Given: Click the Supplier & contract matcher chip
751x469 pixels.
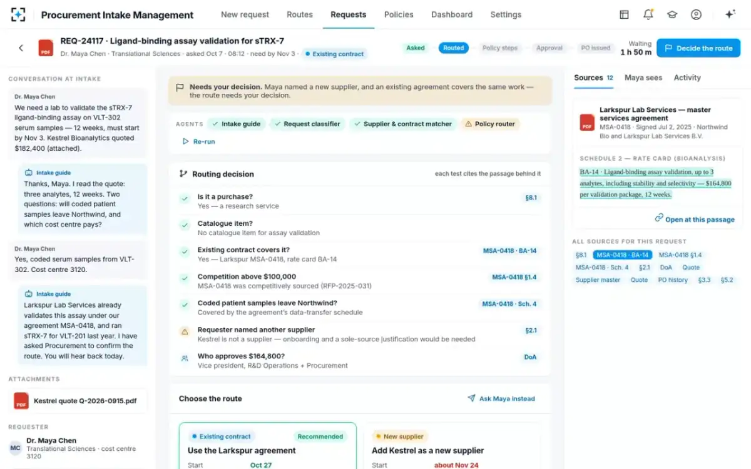Looking at the screenshot, I should pyautogui.click(x=403, y=124).
